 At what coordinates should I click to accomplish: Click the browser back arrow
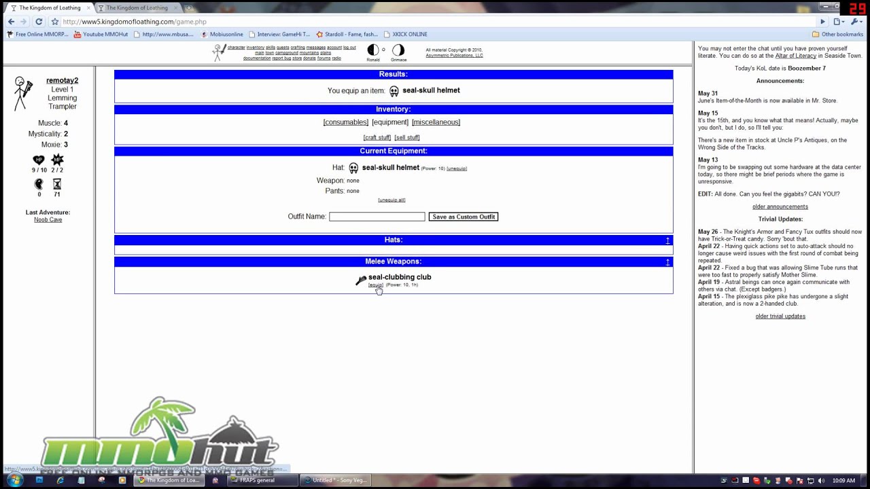(11, 22)
